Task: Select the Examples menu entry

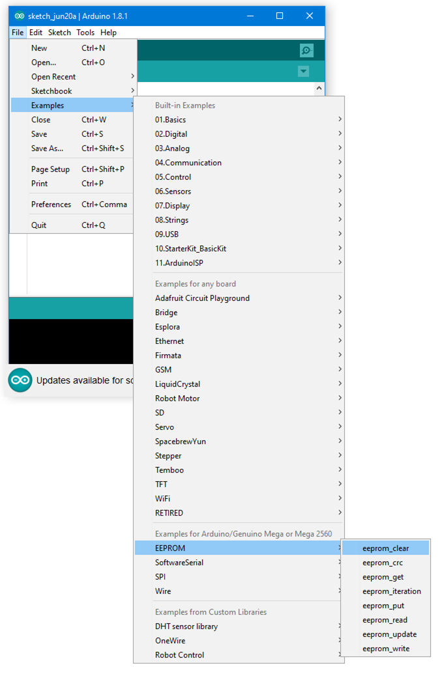Action: point(72,105)
